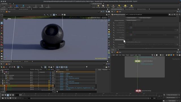
Task: Toggle blue draw-mode box in cornerWall row
Action: click(x=50, y=76)
